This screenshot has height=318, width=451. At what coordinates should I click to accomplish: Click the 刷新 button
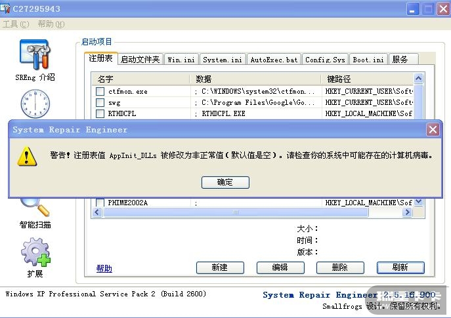[x=400, y=268]
